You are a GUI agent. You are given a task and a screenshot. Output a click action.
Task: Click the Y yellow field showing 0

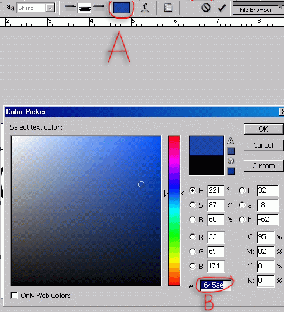[x=265, y=266]
